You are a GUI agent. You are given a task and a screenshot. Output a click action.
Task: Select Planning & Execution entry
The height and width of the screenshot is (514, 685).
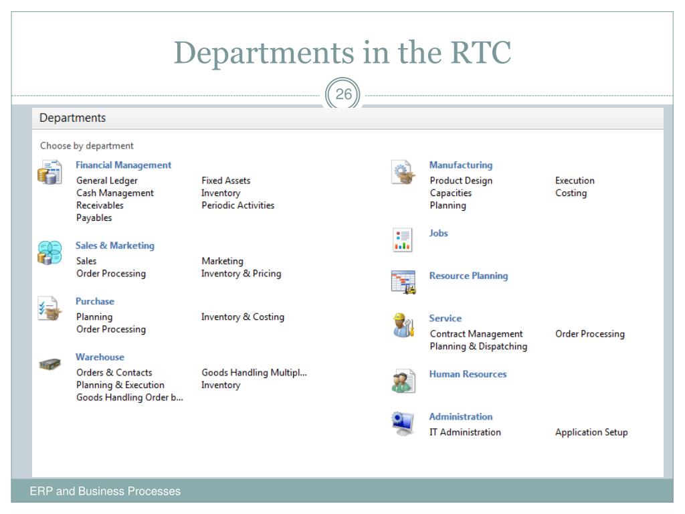pyautogui.click(x=120, y=385)
